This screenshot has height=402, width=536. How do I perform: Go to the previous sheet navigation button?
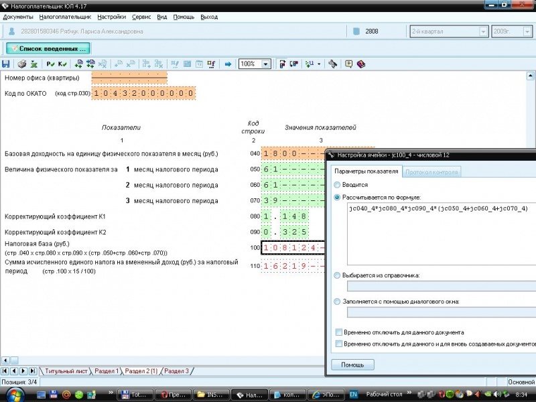pos(14,371)
